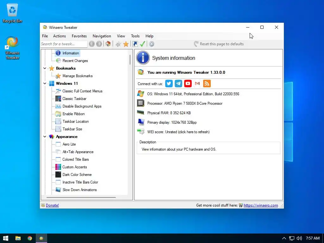Image resolution: width=324 pixels, height=243 pixels.
Task: Click the Manage Bookmarks star icon
Action: [x=58, y=76]
